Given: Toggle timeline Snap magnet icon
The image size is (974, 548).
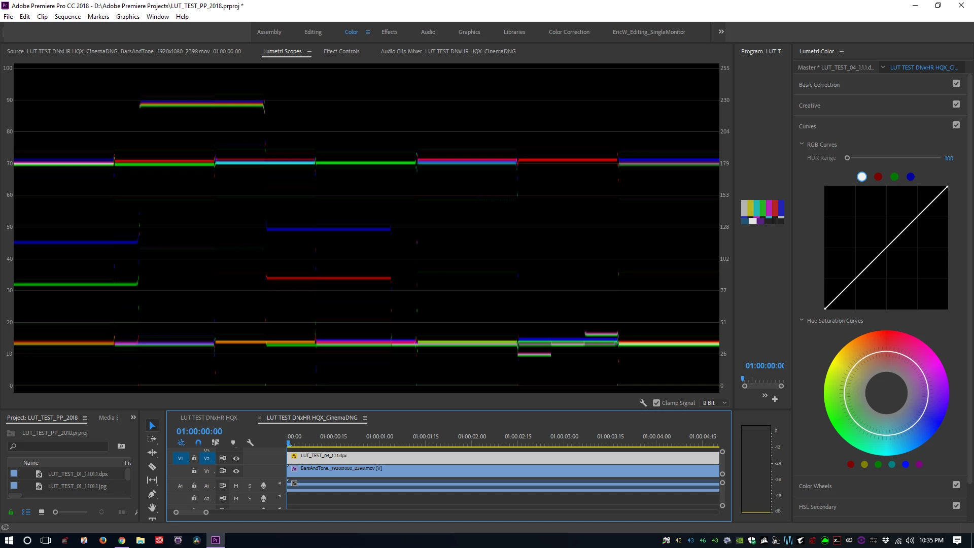Looking at the screenshot, I should (x=198, y=442).
